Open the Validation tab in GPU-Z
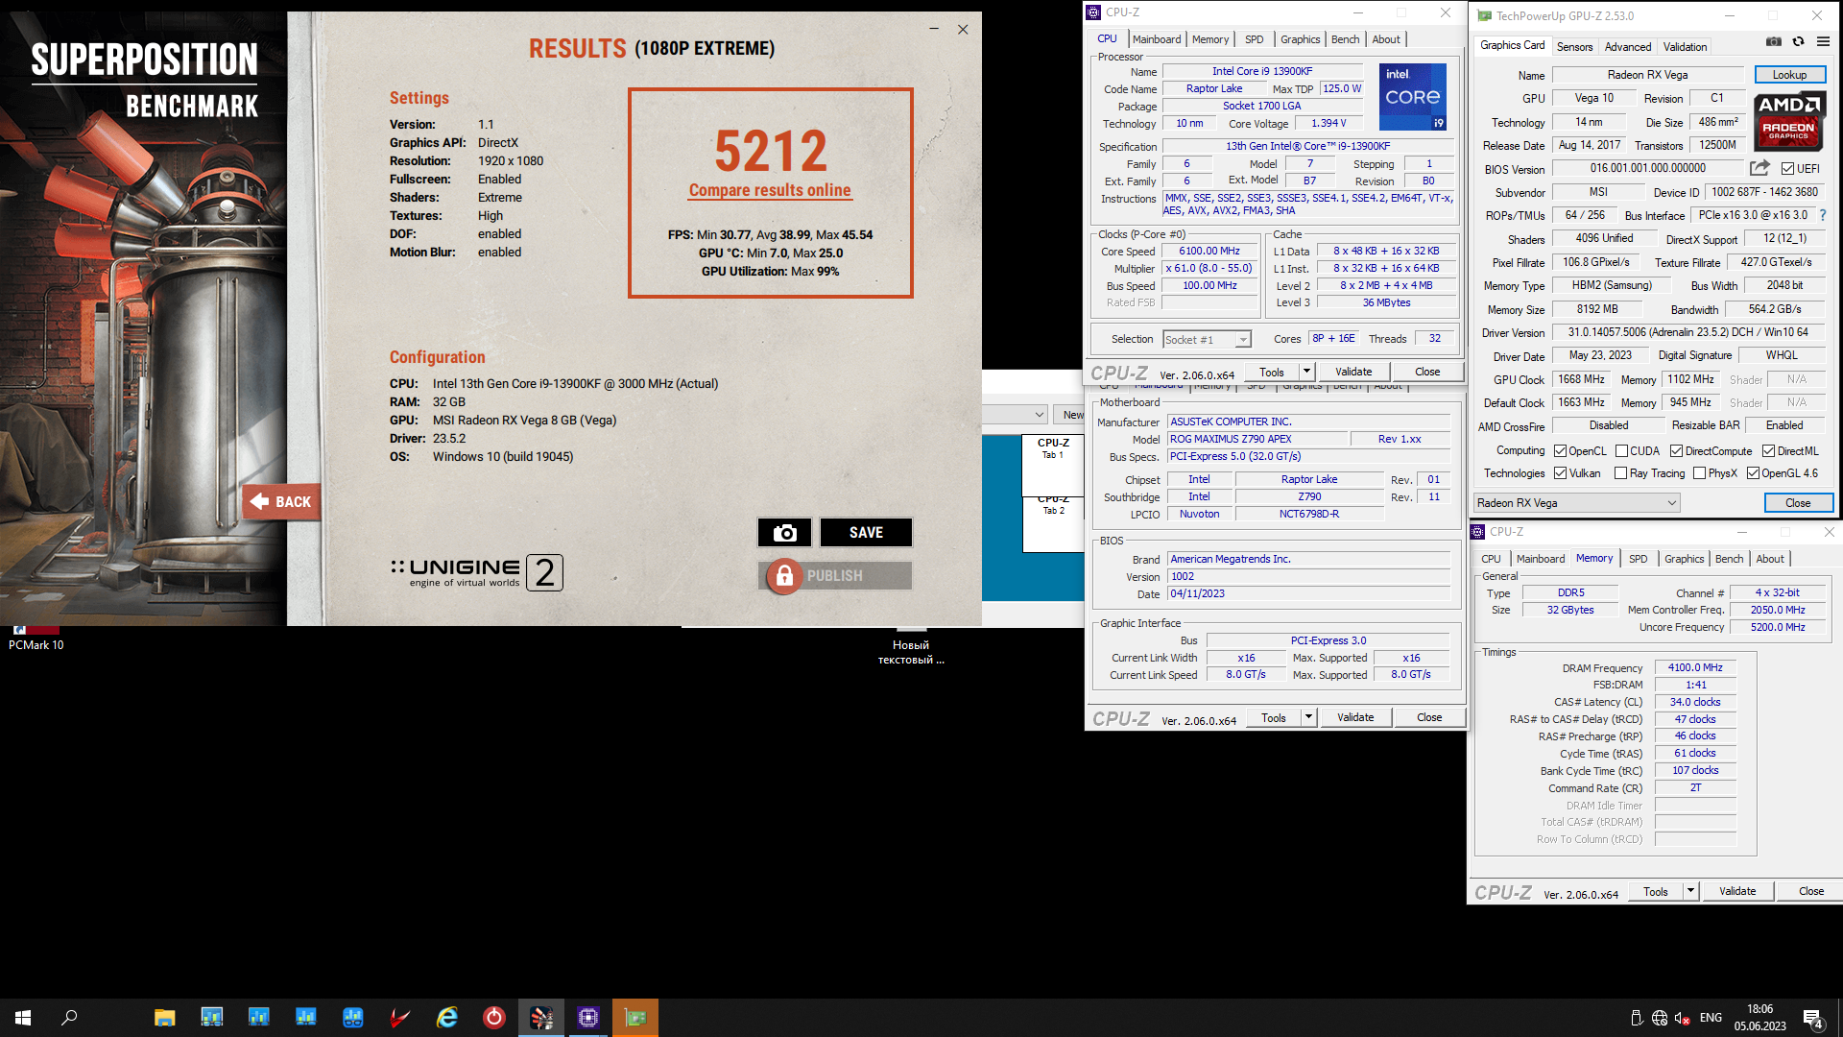This screenshot has width=1843, height=1037. pyautogui.click(x=1685, y=46)
